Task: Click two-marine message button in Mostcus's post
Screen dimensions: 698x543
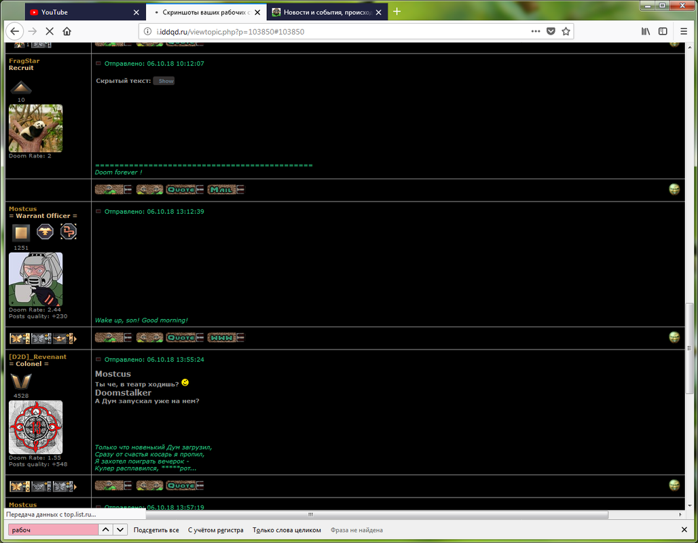Action: [x=149, y=338]
